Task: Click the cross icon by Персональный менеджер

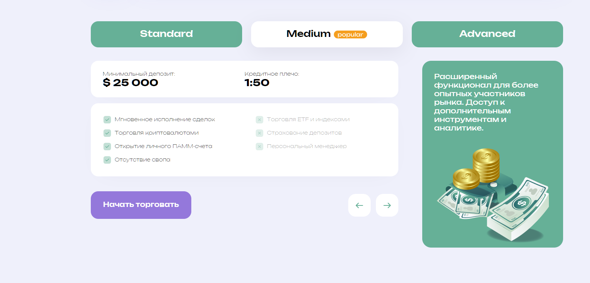Action: pyautogui.click(x=259, y=147)
